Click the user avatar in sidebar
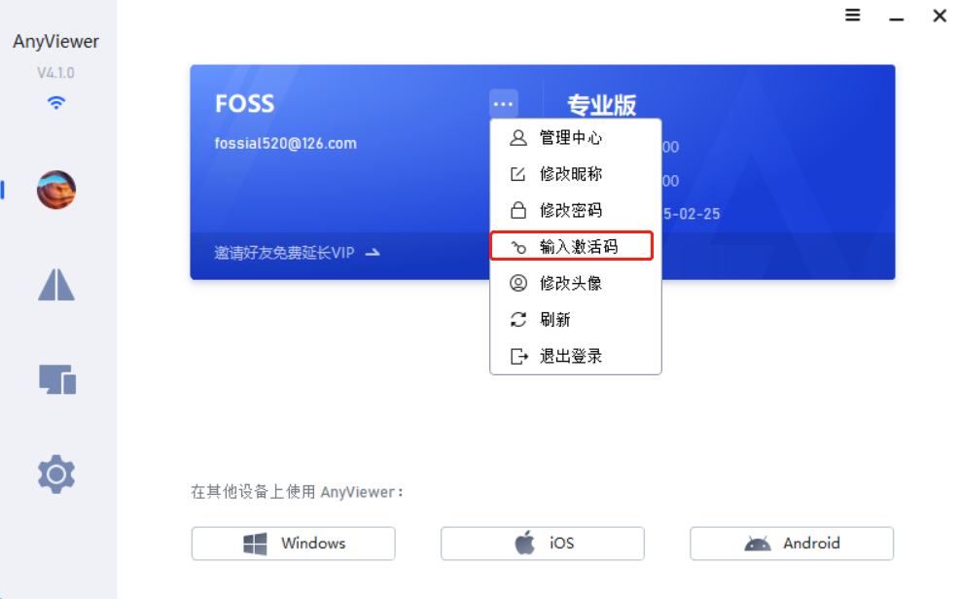 click(x=56, y=190)
